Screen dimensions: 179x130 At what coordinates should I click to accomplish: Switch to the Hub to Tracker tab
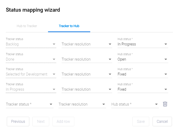tap(27, 26)
